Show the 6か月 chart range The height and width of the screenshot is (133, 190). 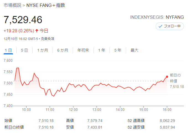click(x=63, y=50)
